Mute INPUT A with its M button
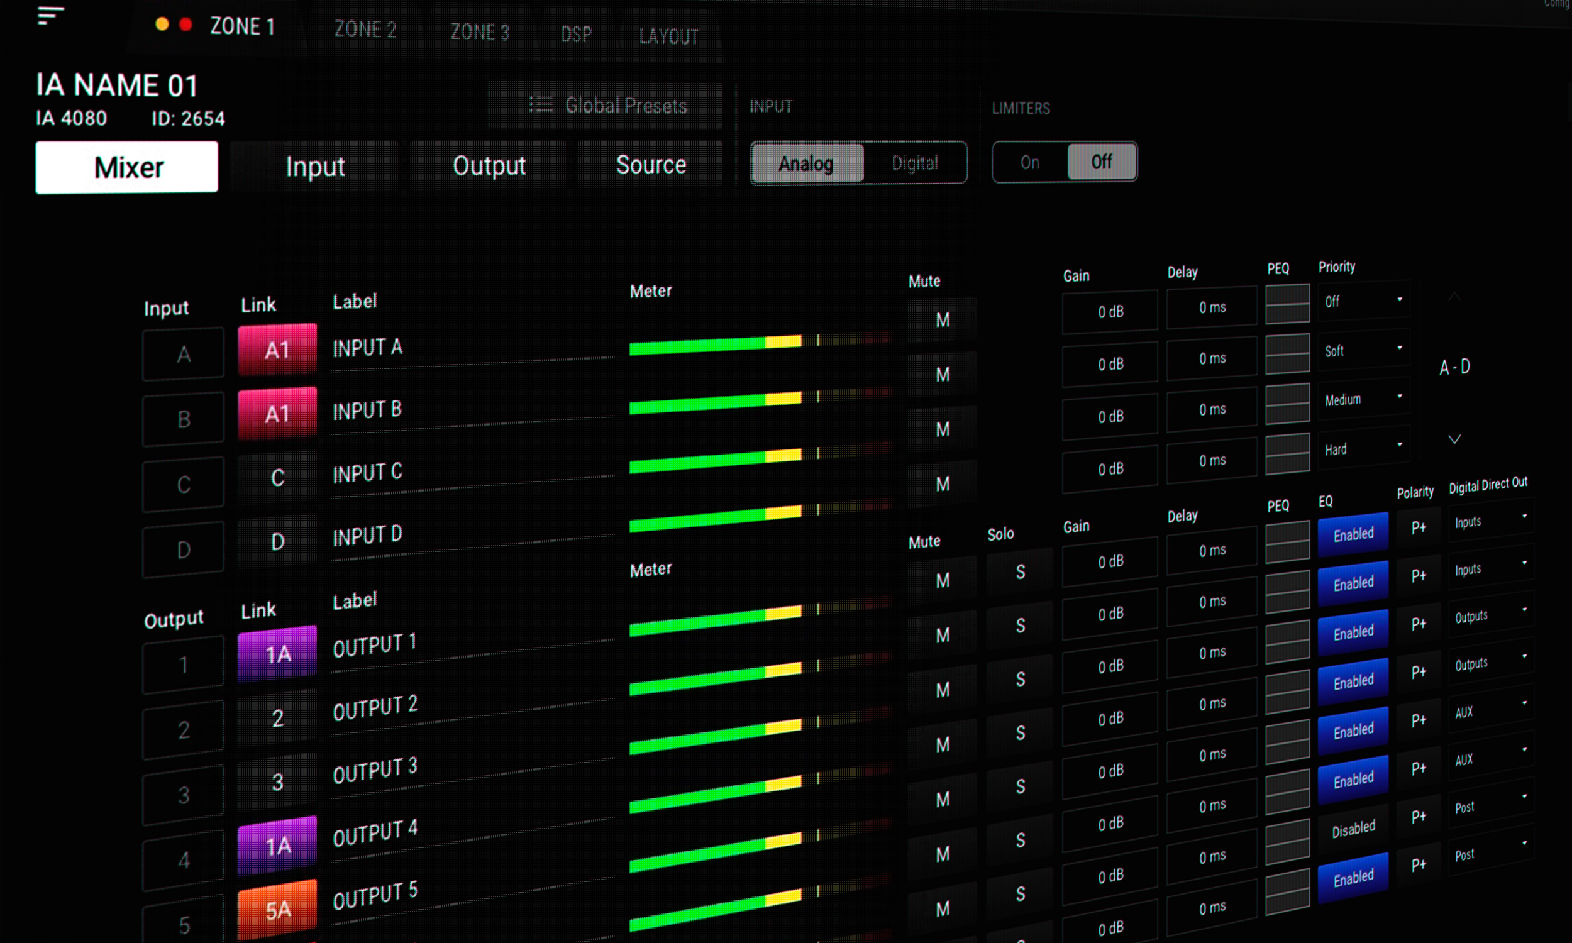The image size is (1572, 943). [x=943, y=319]
